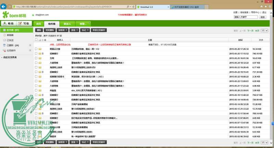Screen dimensions: 274x148
Task: Tick checkbox for 八度网络 mail 2015-05-21
Action: (x=36, y=86)
